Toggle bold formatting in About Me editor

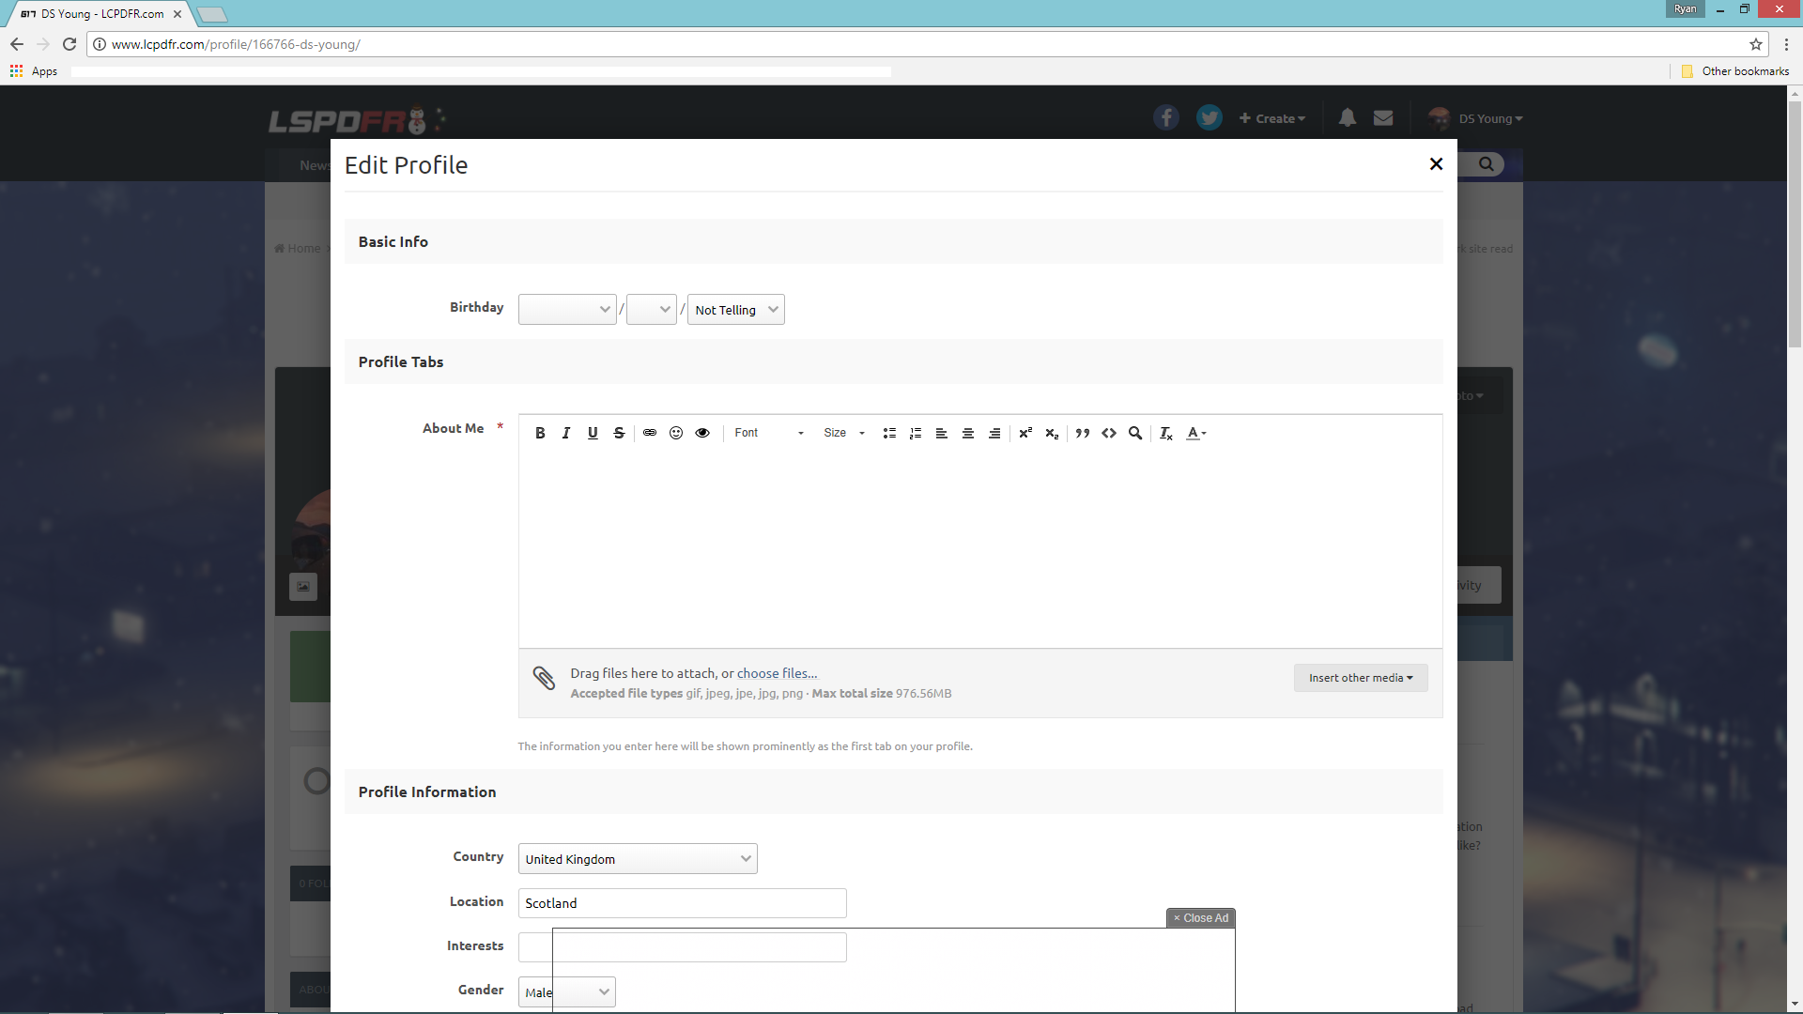[x=540, y=433]
